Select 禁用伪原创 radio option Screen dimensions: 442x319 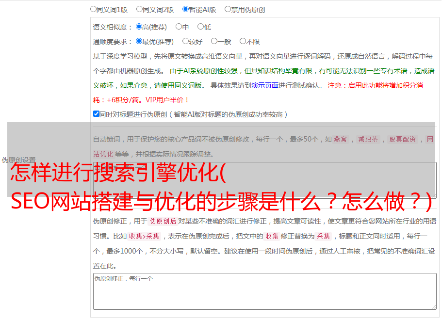[x=228, y=9]
